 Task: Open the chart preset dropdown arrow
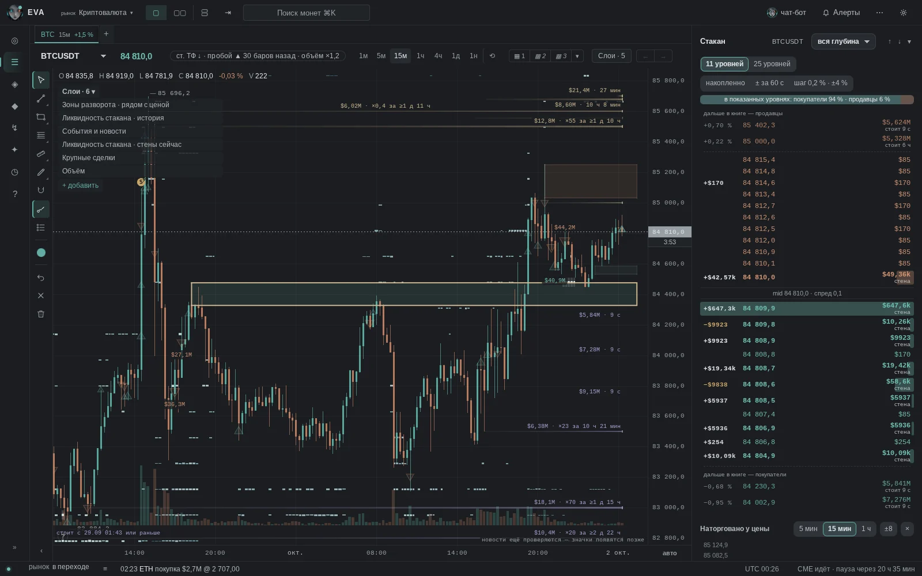point(577,56)
